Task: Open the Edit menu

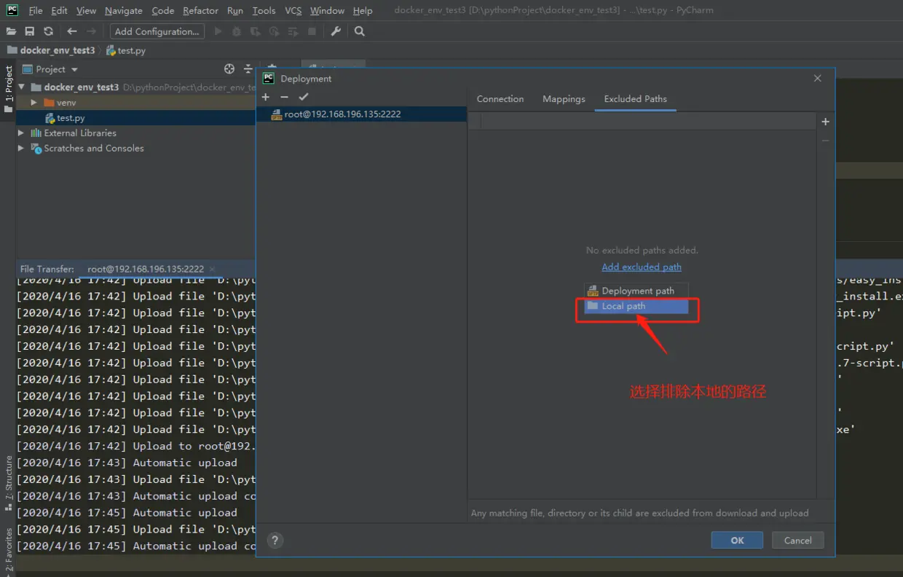Action: tap(60, 10)
